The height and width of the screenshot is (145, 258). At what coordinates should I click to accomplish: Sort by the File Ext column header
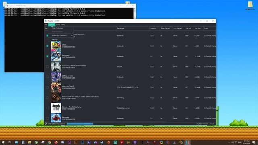click(x=189, y=29)
